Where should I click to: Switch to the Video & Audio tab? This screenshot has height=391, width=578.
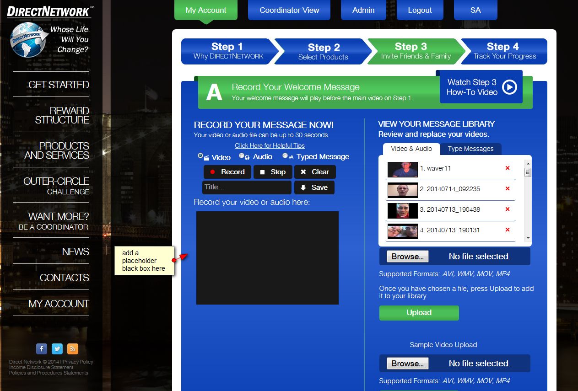click(411, 149)
